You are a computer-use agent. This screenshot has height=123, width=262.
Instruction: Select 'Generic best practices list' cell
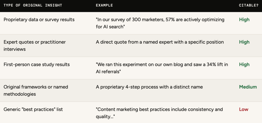(33, 109)
